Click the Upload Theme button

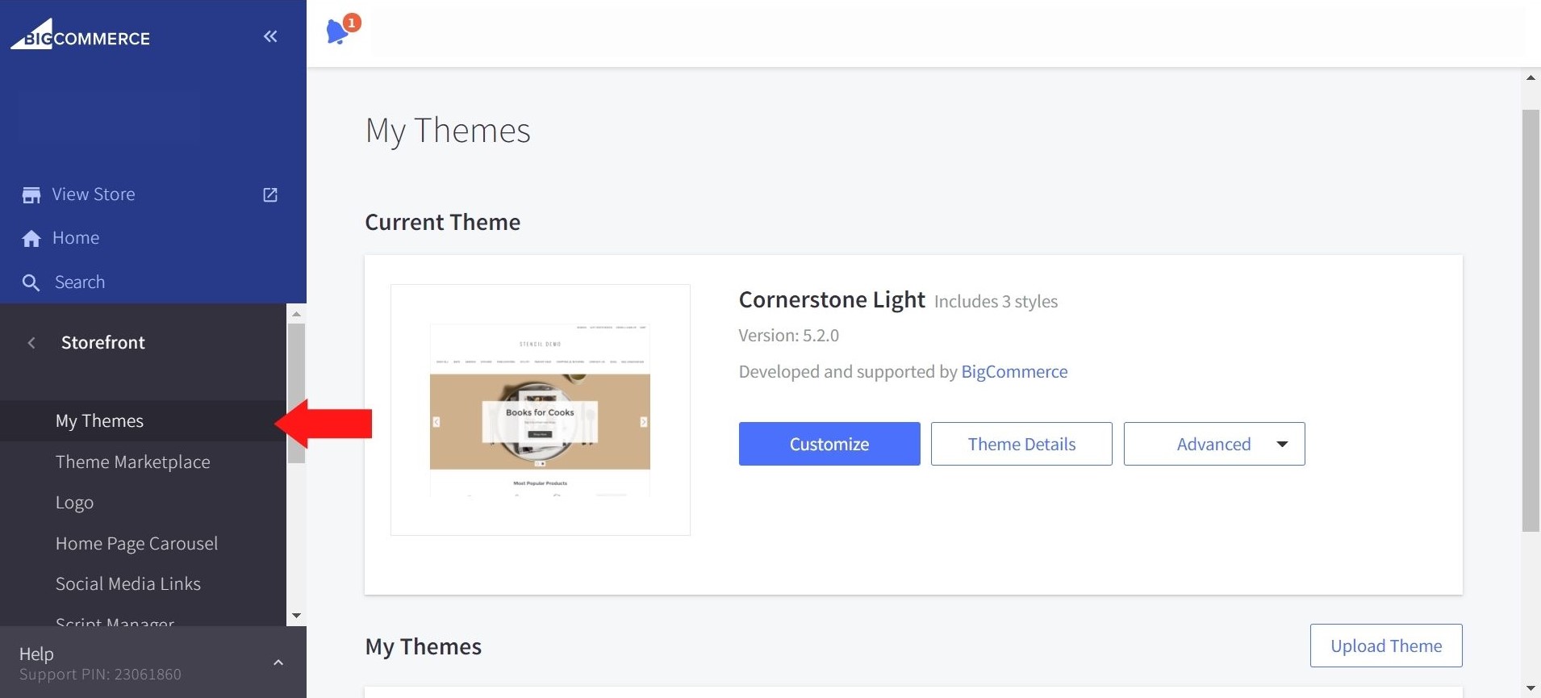coord(1385,646)
